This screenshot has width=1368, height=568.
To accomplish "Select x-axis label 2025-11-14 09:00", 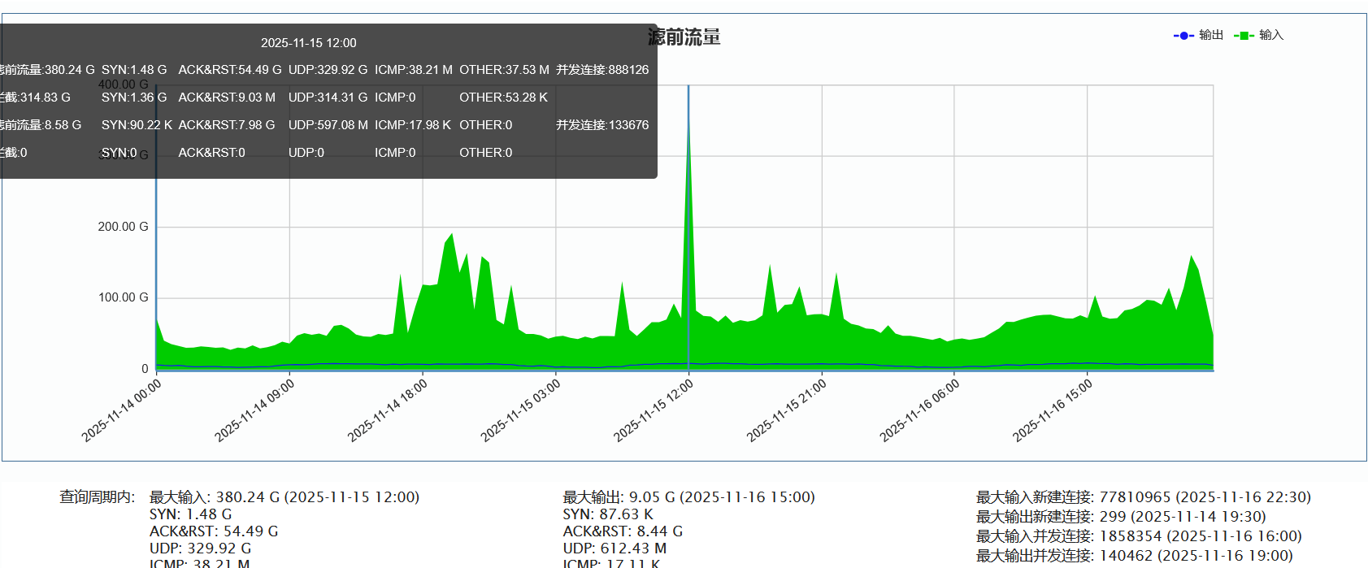I will pos(254,410).
